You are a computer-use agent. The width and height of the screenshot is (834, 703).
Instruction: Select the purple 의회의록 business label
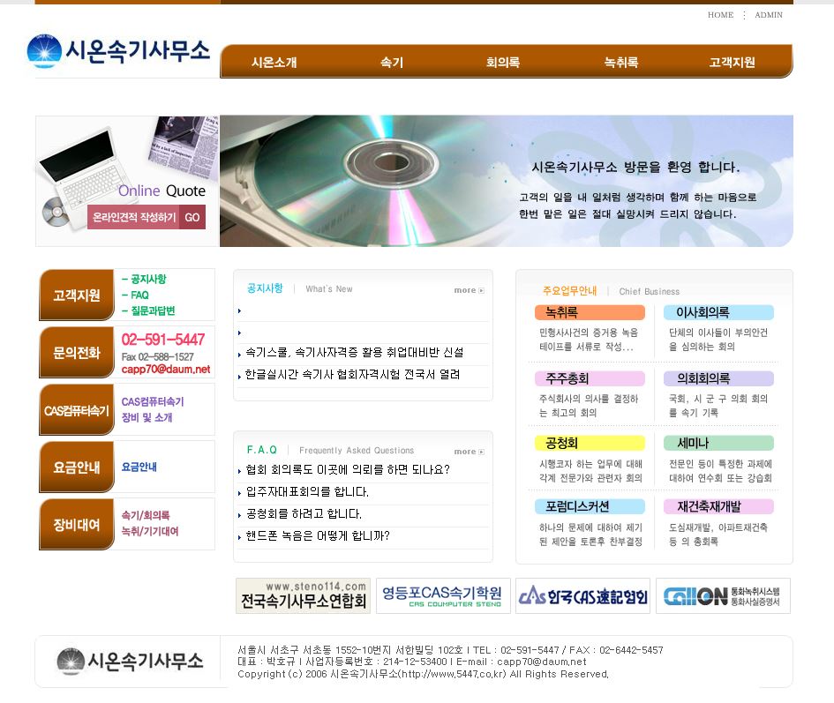pyautogui.click(x=718, y=378)
